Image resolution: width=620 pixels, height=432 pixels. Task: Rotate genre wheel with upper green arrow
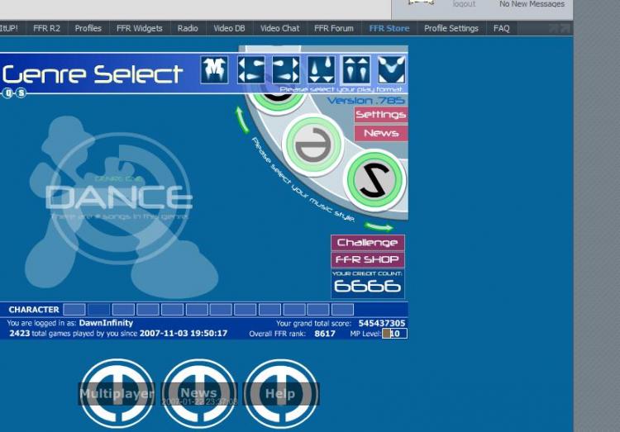point(242,119)
